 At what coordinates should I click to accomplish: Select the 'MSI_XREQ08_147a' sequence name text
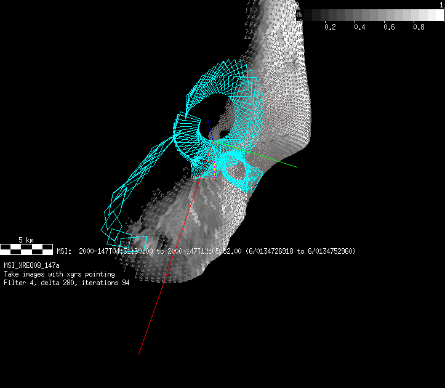pos(31,265)
